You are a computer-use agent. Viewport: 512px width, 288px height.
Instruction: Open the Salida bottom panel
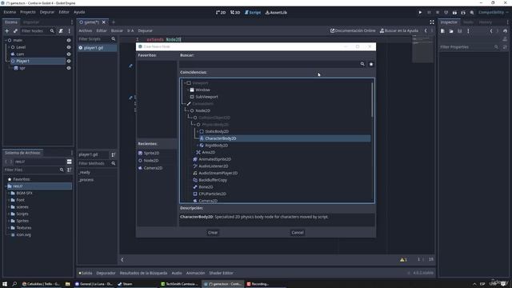point(86,273)
